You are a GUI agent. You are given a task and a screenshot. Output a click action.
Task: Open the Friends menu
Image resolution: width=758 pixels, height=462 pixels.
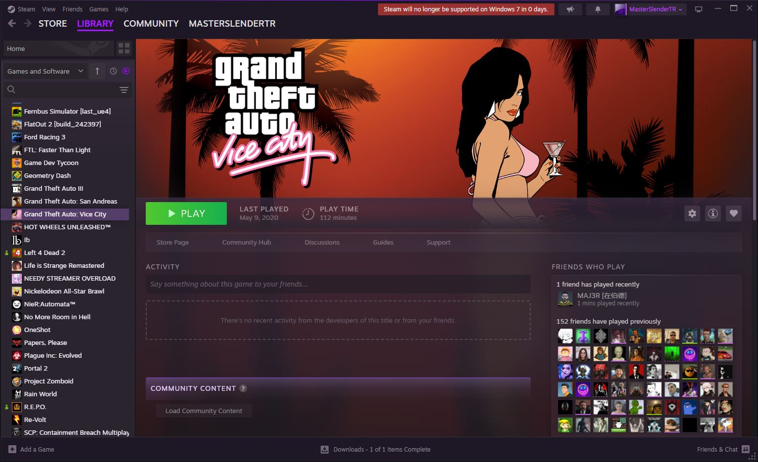(73, 9)
